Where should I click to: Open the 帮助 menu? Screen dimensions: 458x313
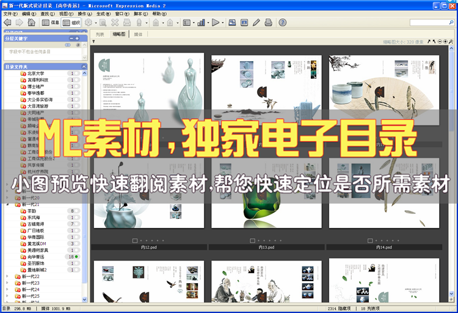159,13
